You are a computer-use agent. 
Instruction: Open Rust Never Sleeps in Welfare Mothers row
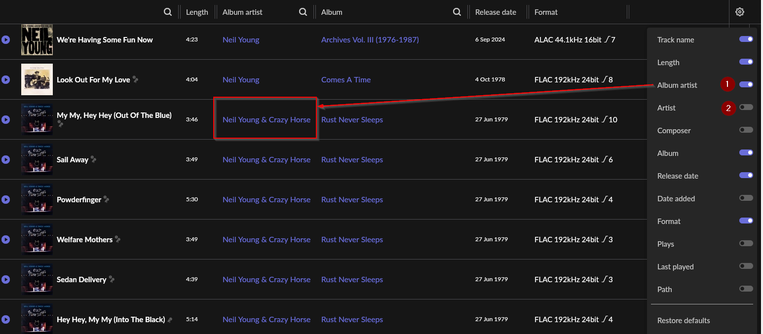tap(352, 240)
